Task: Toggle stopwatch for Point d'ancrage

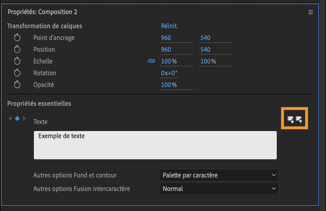Action: tap(17, 38)
